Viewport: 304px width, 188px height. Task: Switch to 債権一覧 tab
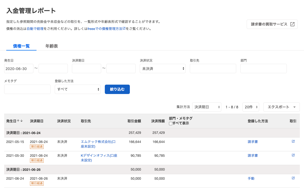point(21,46)
